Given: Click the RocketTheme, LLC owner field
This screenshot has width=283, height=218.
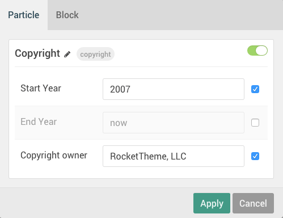Looking at the screenshot, I should (x=174, y=156).
